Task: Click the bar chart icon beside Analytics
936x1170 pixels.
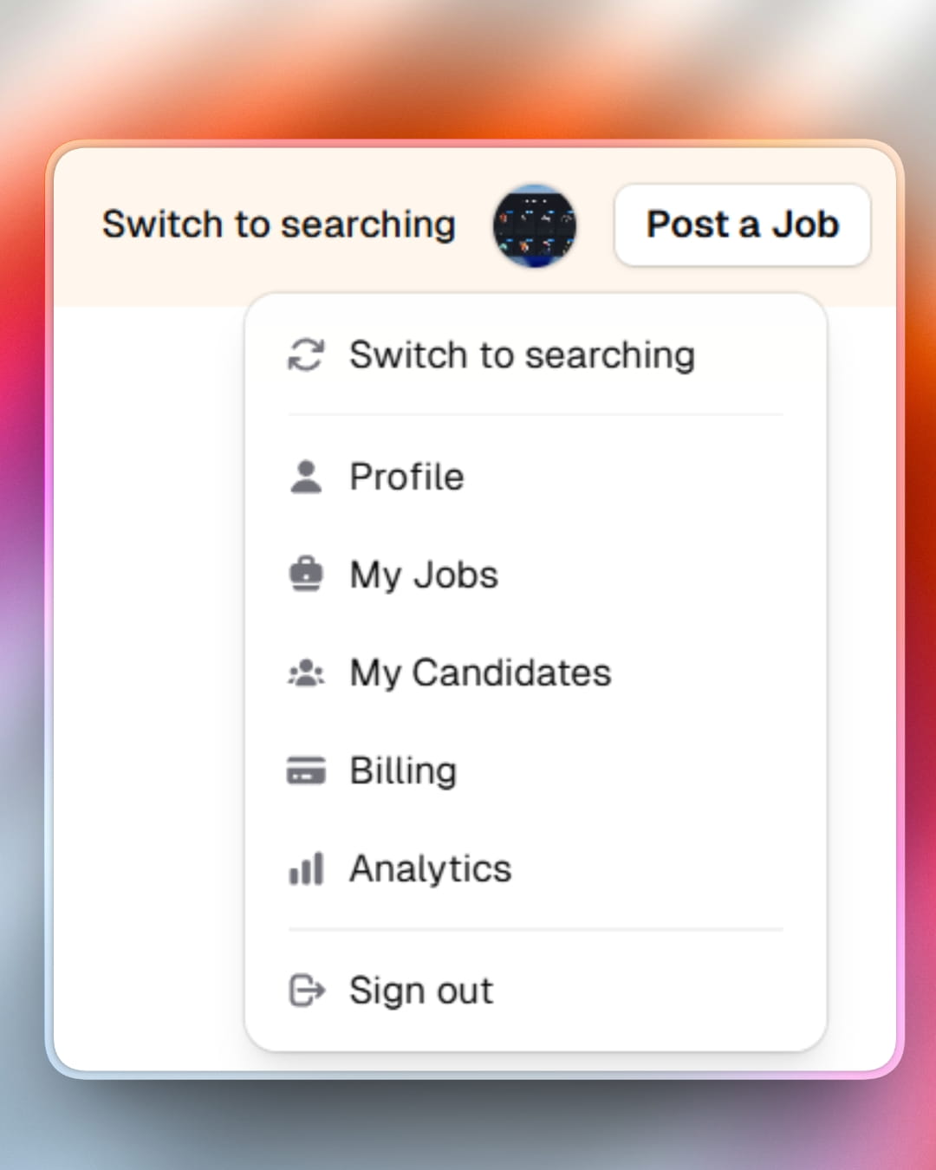Action: (x=306, y=868)
